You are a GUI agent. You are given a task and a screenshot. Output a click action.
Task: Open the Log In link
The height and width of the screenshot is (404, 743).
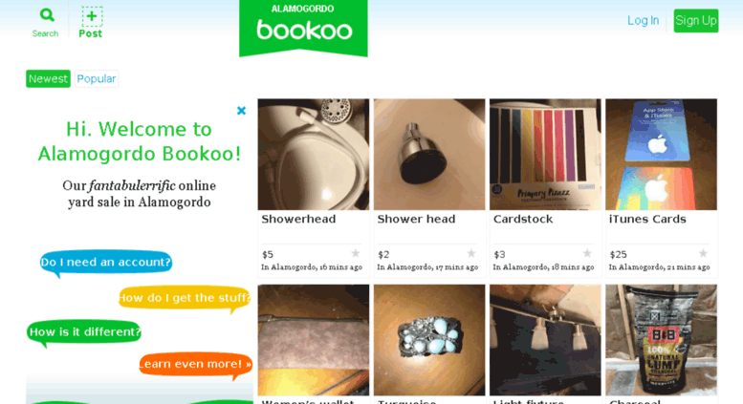643,20
